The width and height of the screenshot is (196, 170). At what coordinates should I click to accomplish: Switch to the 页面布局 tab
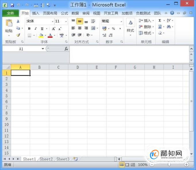pyautogui.click(x=50, y=13)
